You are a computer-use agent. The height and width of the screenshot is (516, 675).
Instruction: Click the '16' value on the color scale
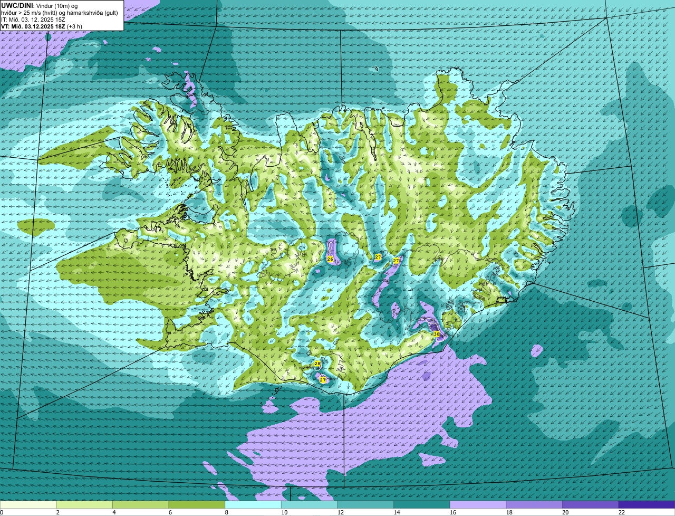[453, 512]
